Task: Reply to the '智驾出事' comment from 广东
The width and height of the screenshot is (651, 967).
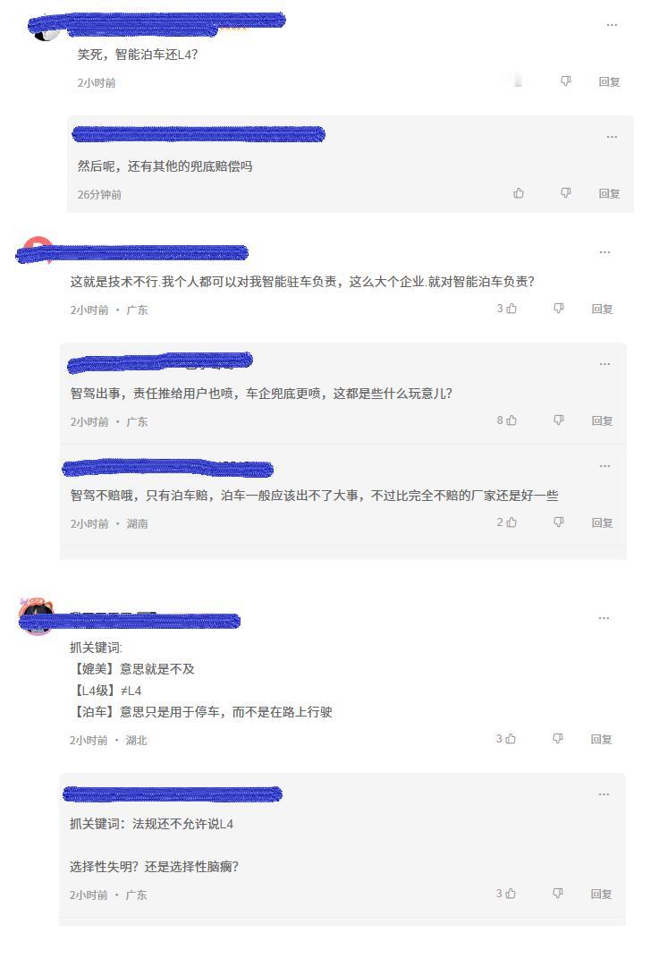Action: click(x=602, y=420)
